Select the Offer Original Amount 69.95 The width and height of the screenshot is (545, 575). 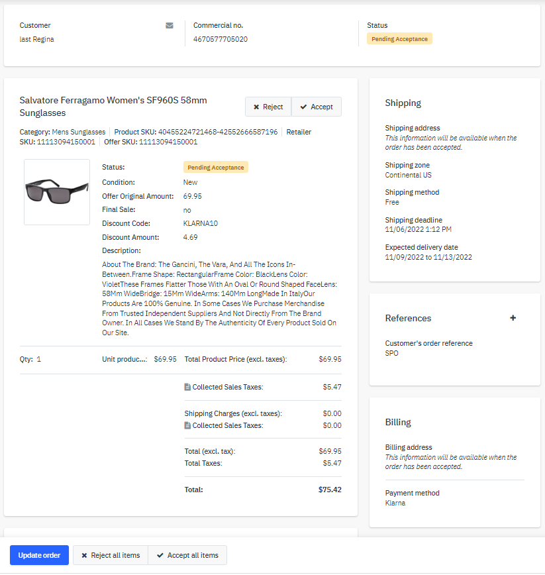coord(193,196)
